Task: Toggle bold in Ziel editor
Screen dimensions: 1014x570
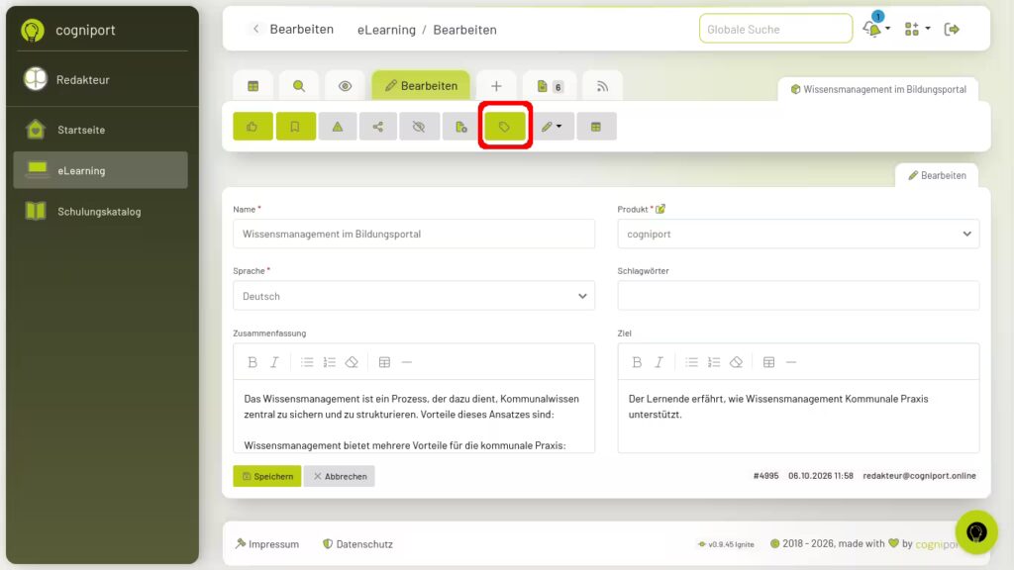Action: (x=637, y=362)
